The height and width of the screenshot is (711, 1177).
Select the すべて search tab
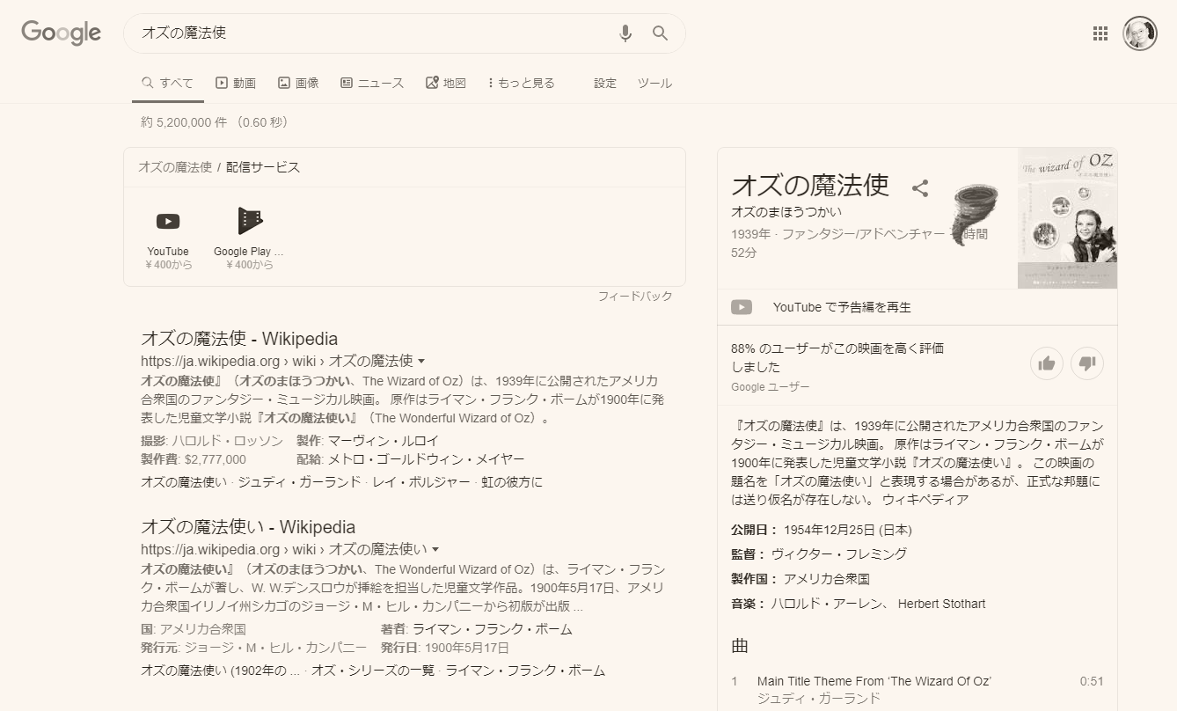[x=167, y=83]
